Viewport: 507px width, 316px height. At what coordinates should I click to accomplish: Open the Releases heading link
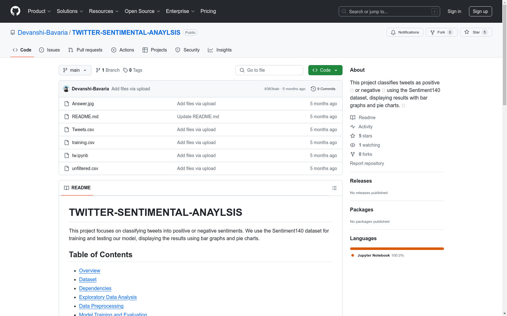click(x=361, y=181)
